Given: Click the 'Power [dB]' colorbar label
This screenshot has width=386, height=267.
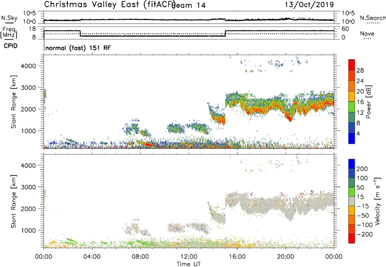Looking at the screenshot, I should (369, 102).
